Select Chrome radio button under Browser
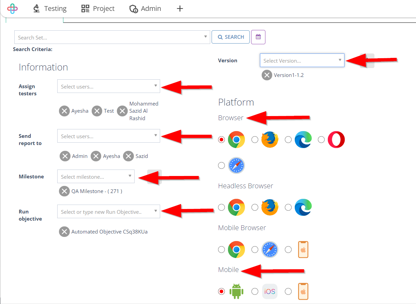 click(221, 140)
